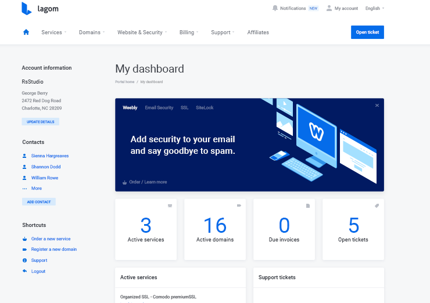Open Shannon Dodd contact link
The image size is (430, 303).
(x=46, y=167)
